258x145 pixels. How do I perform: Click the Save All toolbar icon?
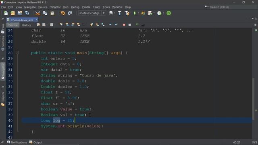click(27, 13)
